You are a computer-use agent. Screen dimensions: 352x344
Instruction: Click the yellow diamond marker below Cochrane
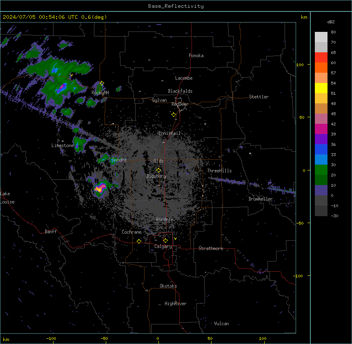point(139,241)
